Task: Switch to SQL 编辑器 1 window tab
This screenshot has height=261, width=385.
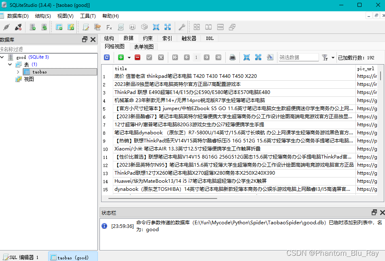Action: [21, 257]
